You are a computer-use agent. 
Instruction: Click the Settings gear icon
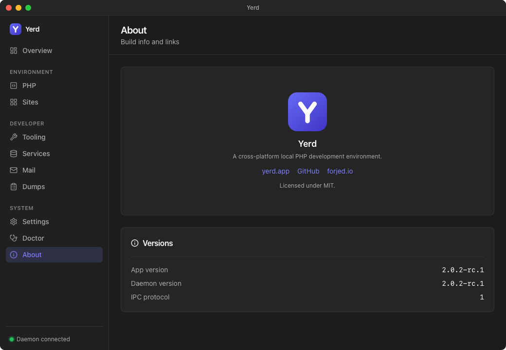coord(14,222)
